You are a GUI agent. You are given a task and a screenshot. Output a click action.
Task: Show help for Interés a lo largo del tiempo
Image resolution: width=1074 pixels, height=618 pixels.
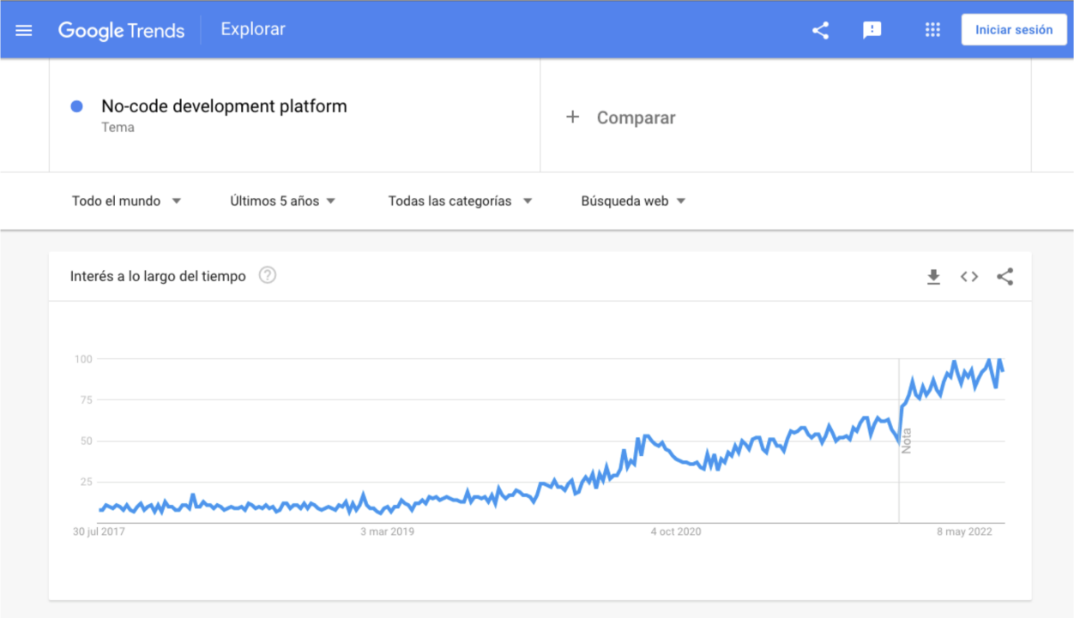[x=268, y=276]
